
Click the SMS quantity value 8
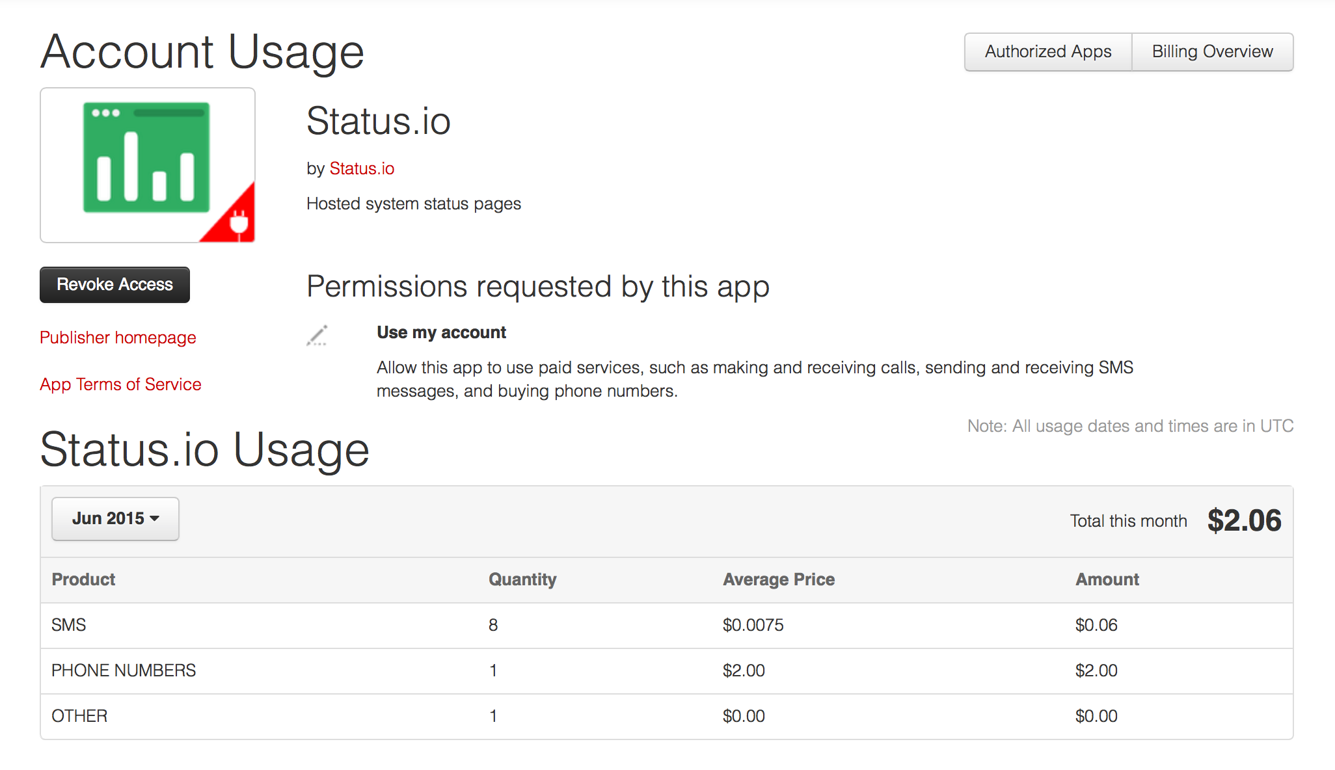tap(493, 625)
